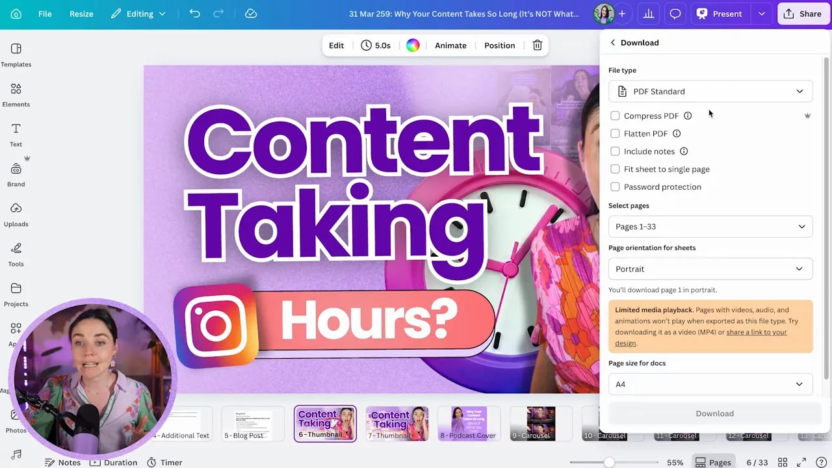The height and width of the screenshot is (468, 832).
Task: Click the zoom slider handle
Action: pos(609,462)
